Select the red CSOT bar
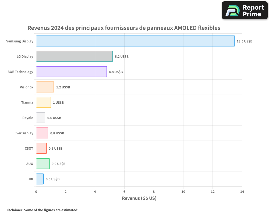 (x=41, y=148)
